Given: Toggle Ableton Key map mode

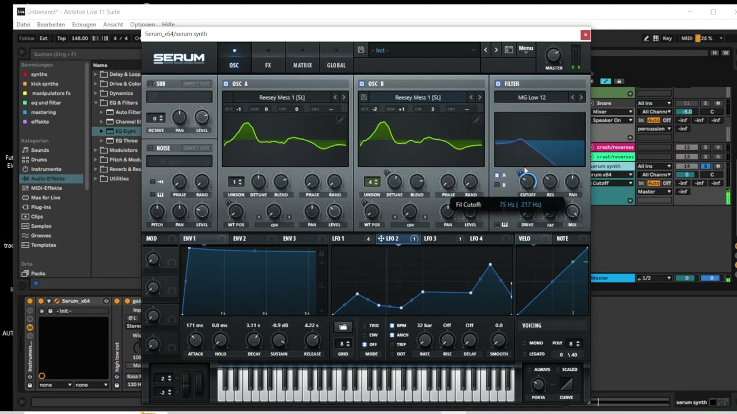Looking at the screenshot, I should [667, 38].
